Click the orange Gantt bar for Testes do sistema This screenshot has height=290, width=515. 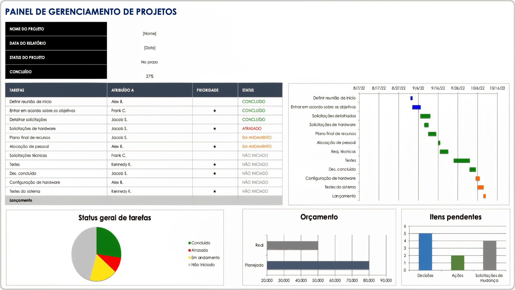click(480, 187)
